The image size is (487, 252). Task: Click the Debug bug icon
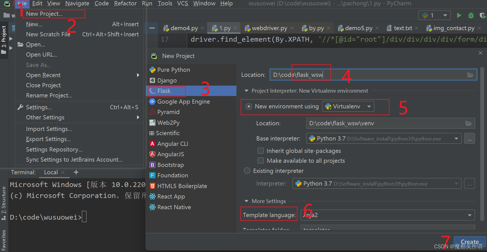471,15
